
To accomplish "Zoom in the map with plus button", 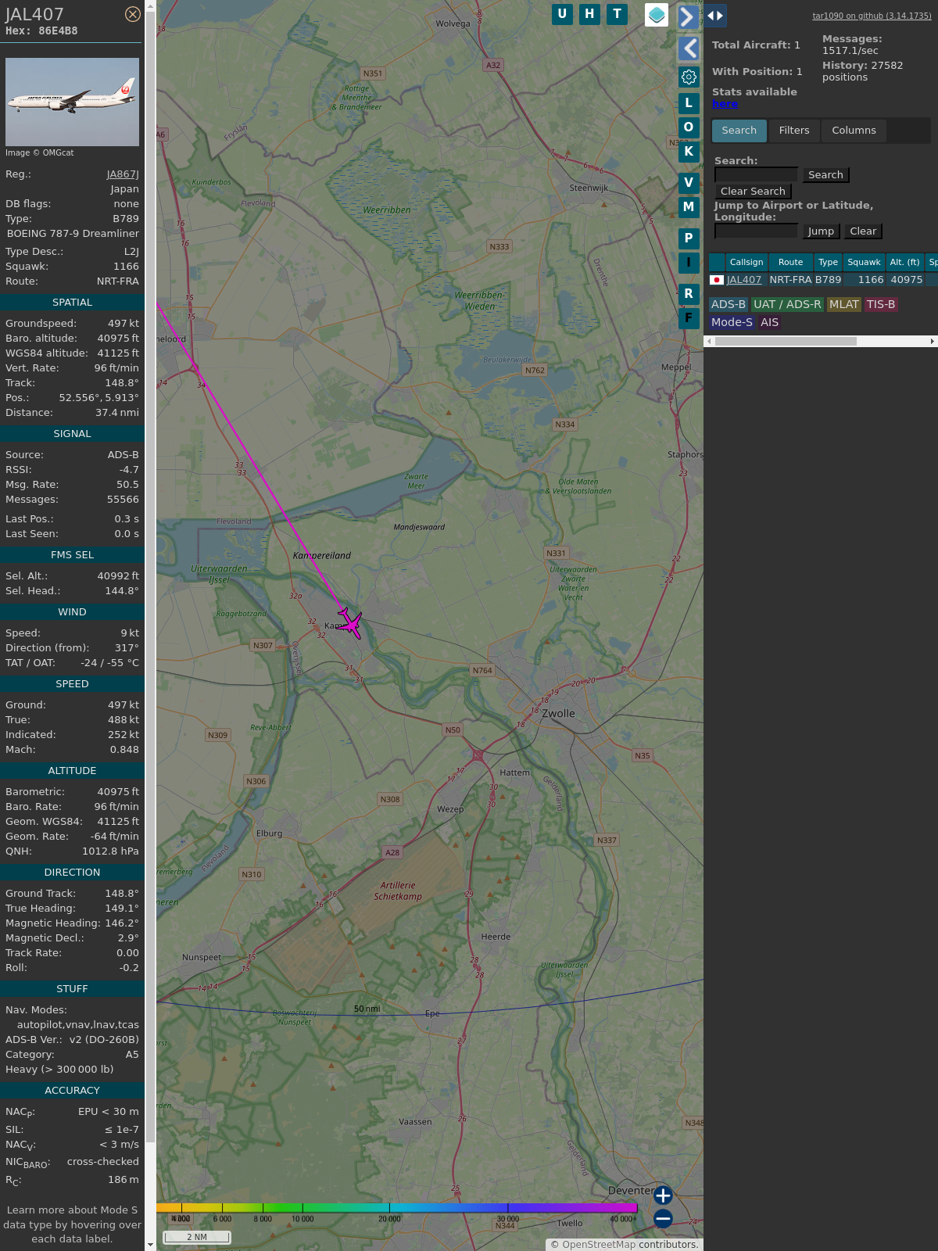I will pyautogui.click(x=663, y=1195).
